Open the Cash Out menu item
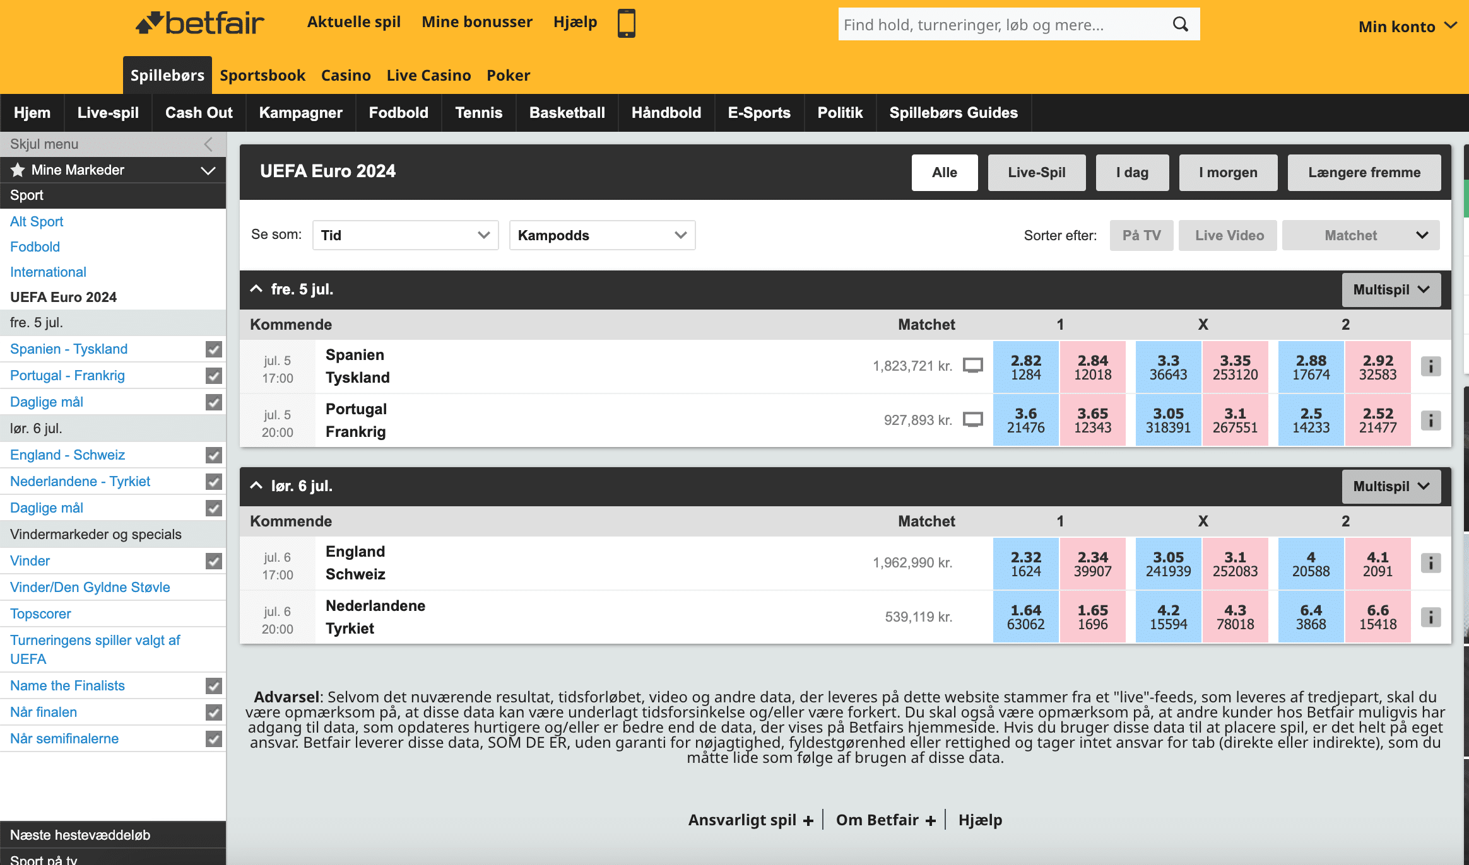The width and height of the screenshot is (1469, 865). [199, 113]
